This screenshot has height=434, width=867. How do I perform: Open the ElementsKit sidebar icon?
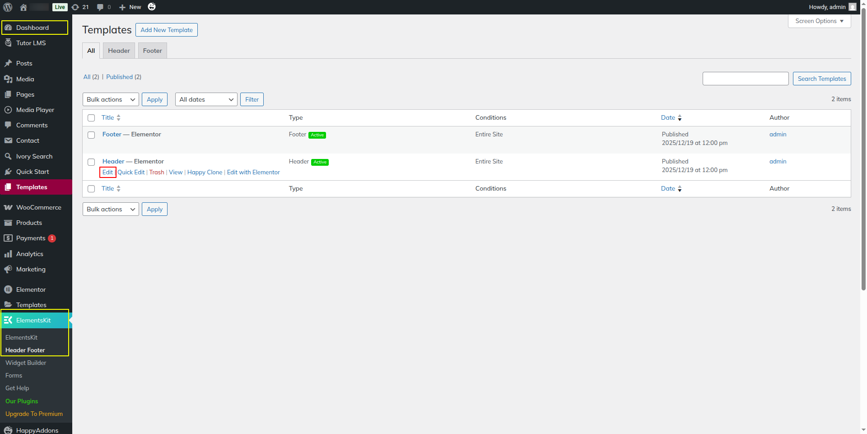[8, 320]
